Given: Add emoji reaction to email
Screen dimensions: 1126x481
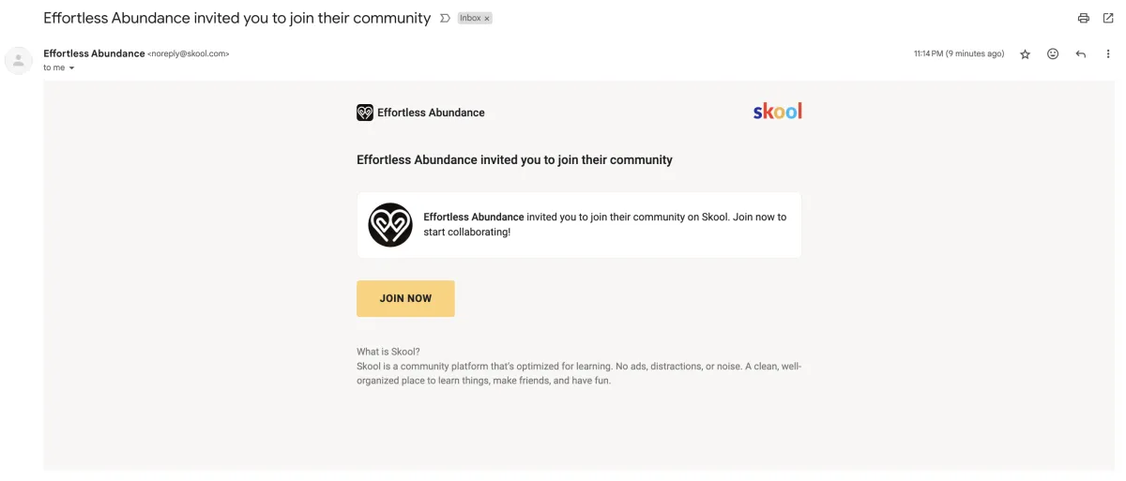Looking at the screenshot, I should (1053, 54).
